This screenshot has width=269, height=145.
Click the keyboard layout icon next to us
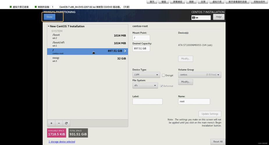(x=194, y=18)
